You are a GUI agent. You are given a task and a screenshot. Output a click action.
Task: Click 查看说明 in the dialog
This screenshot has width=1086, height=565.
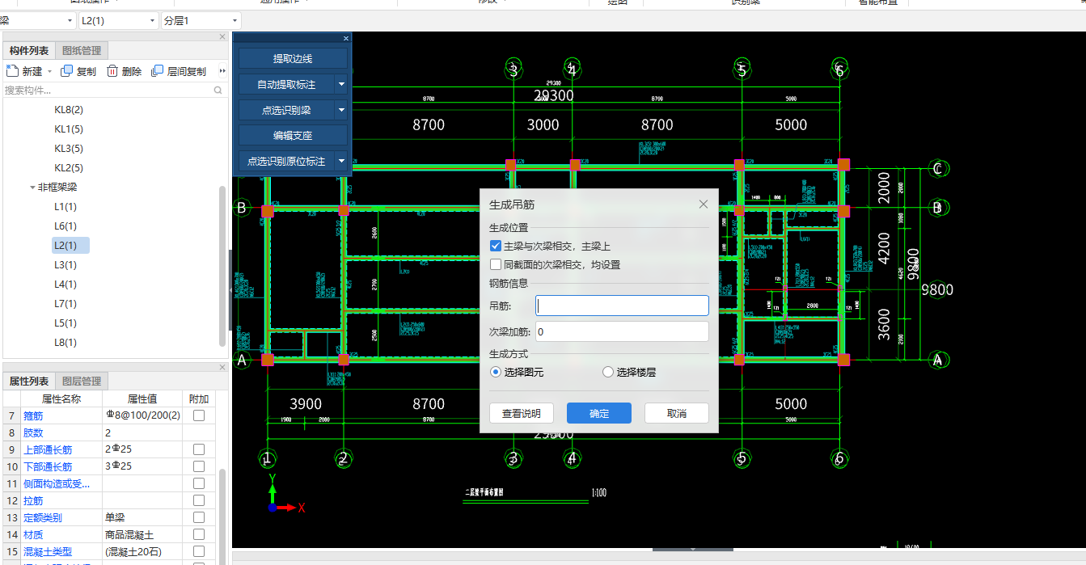pos(522,413)
